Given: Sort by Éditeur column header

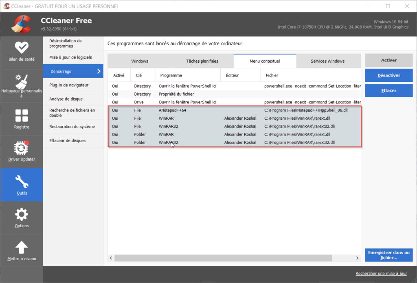Looking at the screenshot, I should [x=240, y=75].
